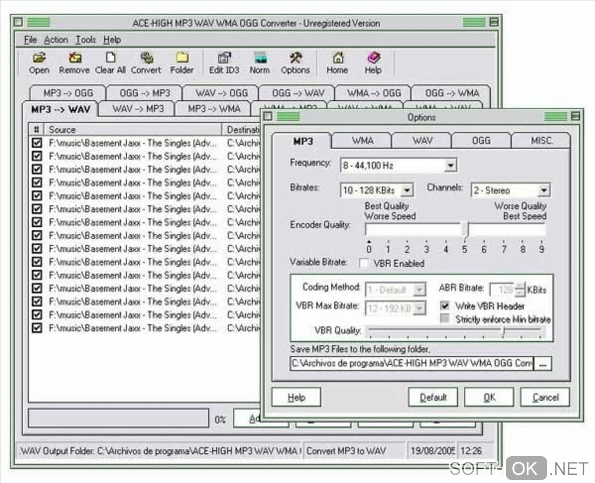Image resolution: width=595 pixels, height=483 pixels.
Task: Click Options dialog system menu icon
Action: 268,116
